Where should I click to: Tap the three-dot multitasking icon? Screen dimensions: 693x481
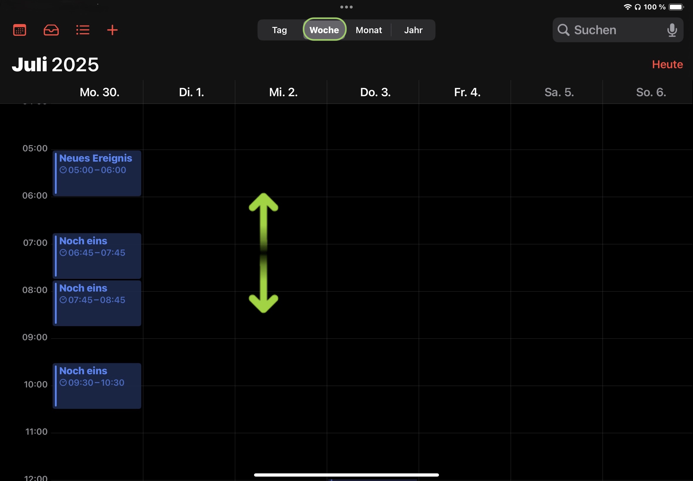click(x=346, y=7)
